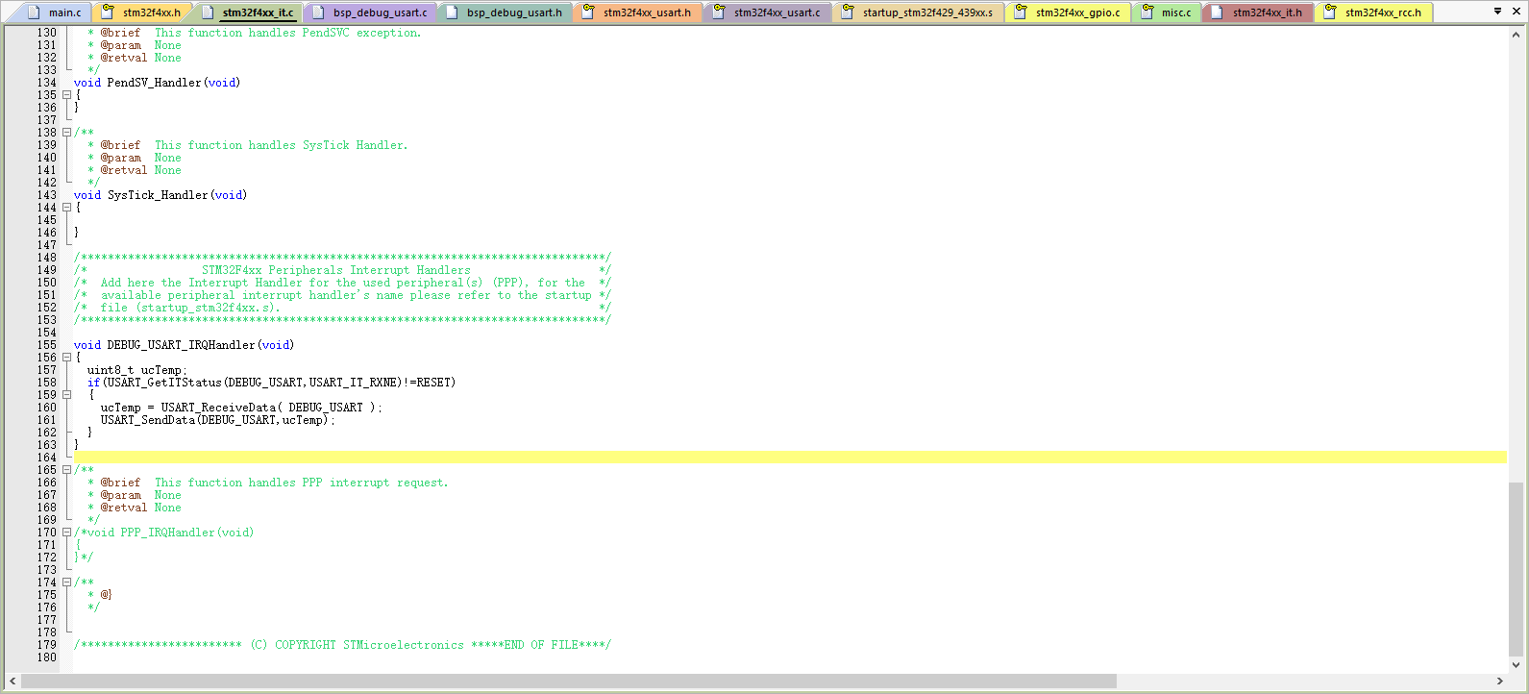
Task: Collapse comment block at line 138
Action: point(66,133)
